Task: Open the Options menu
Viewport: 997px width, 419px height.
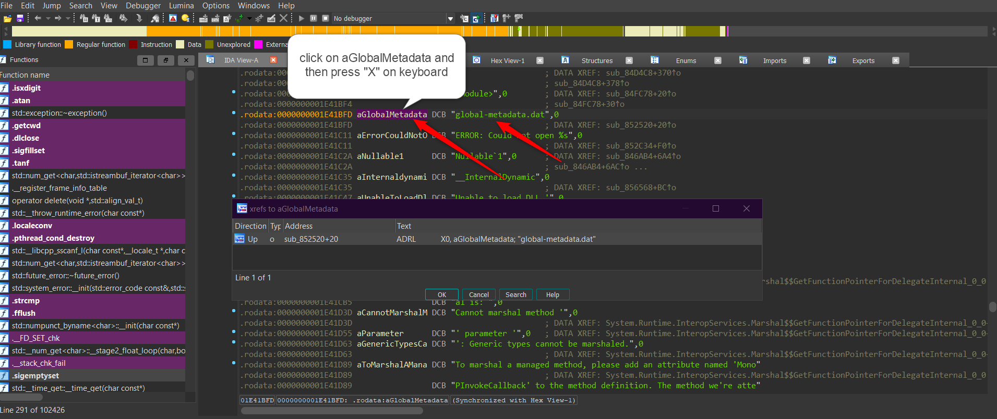Action: 215,5
